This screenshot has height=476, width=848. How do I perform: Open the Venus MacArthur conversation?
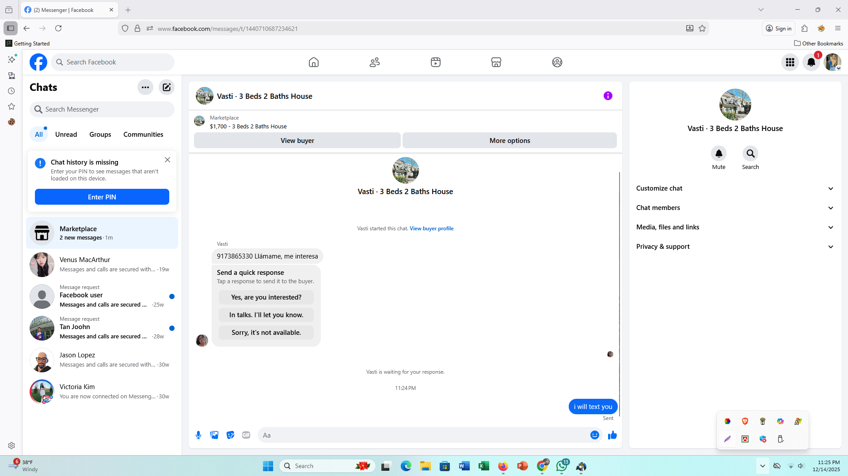click(x=102, y=265)
